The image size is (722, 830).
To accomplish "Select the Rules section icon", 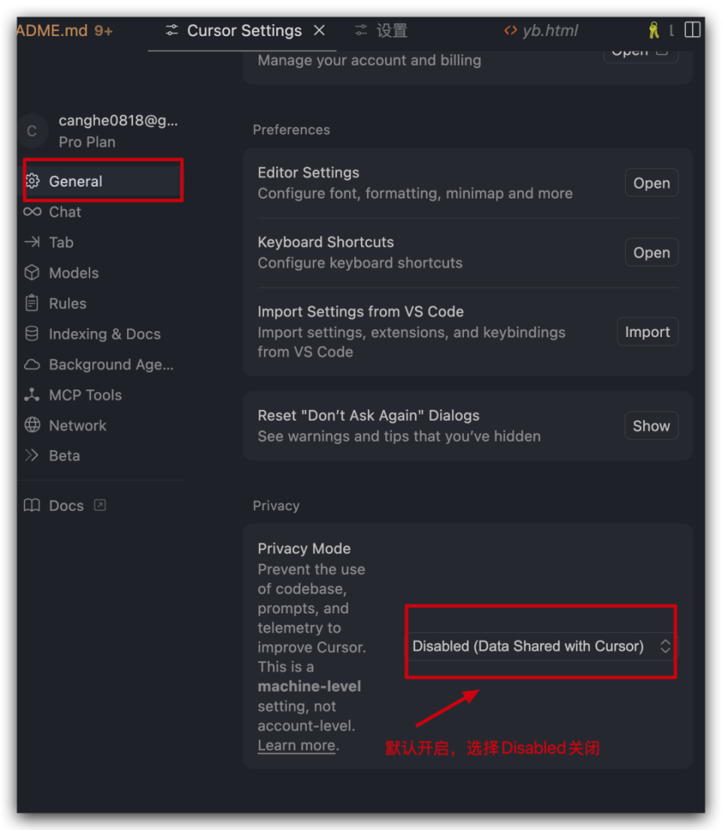I will [x=32, y=303].
